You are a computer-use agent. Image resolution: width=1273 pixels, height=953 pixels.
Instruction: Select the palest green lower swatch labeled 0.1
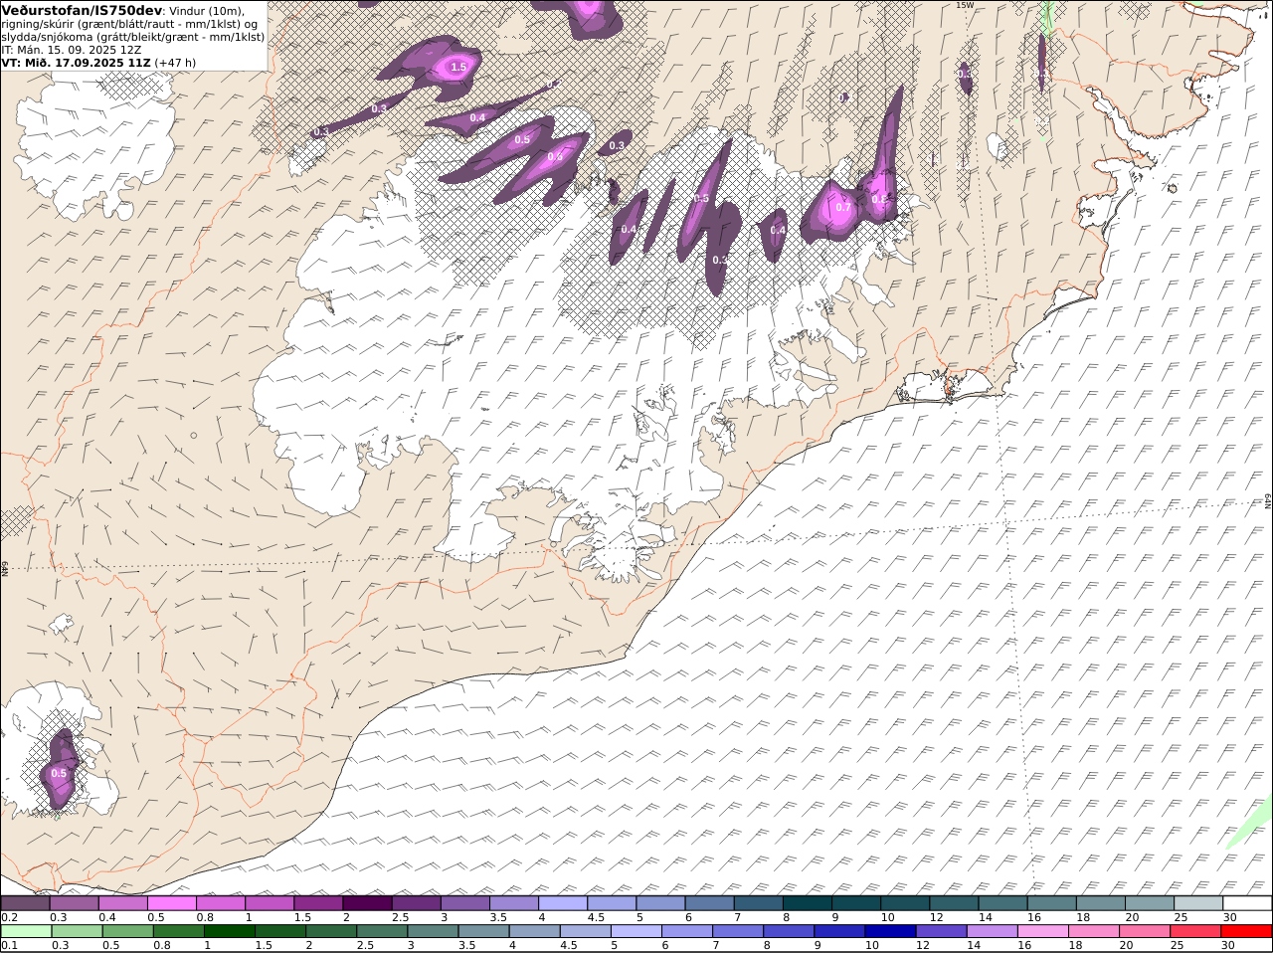25,932
